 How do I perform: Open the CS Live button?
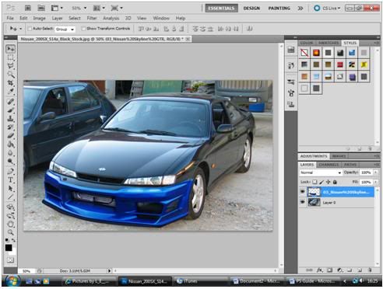(x=328, y=9)
